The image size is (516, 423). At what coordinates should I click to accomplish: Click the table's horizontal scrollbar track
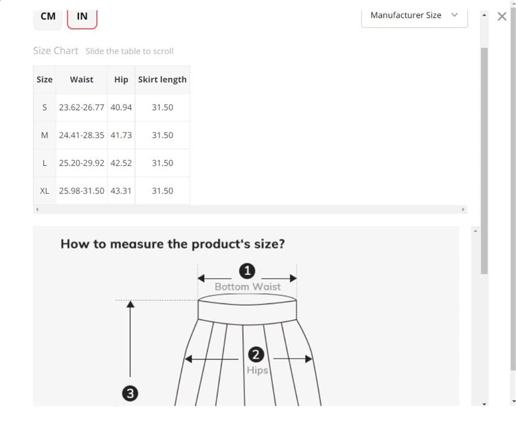click(x=250, y=210)
